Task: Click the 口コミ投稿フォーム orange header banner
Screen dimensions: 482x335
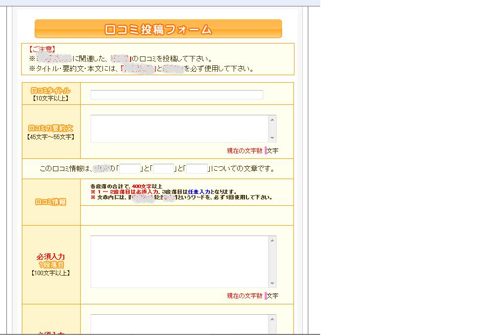Action: coord(158,29)
